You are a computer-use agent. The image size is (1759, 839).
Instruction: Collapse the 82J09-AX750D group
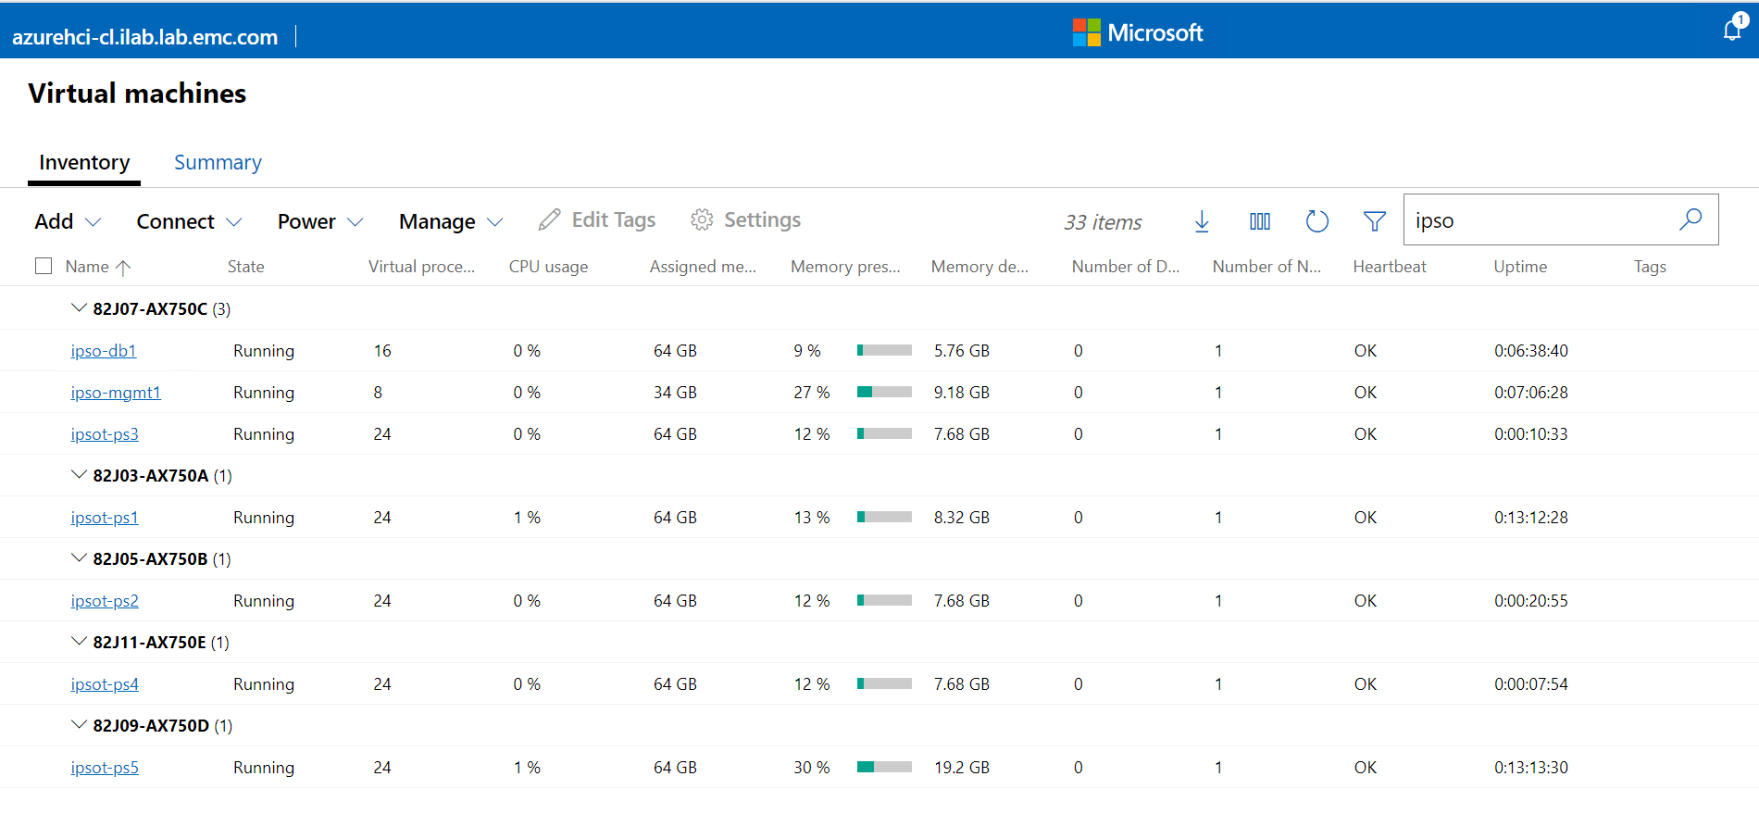point(79,724)
